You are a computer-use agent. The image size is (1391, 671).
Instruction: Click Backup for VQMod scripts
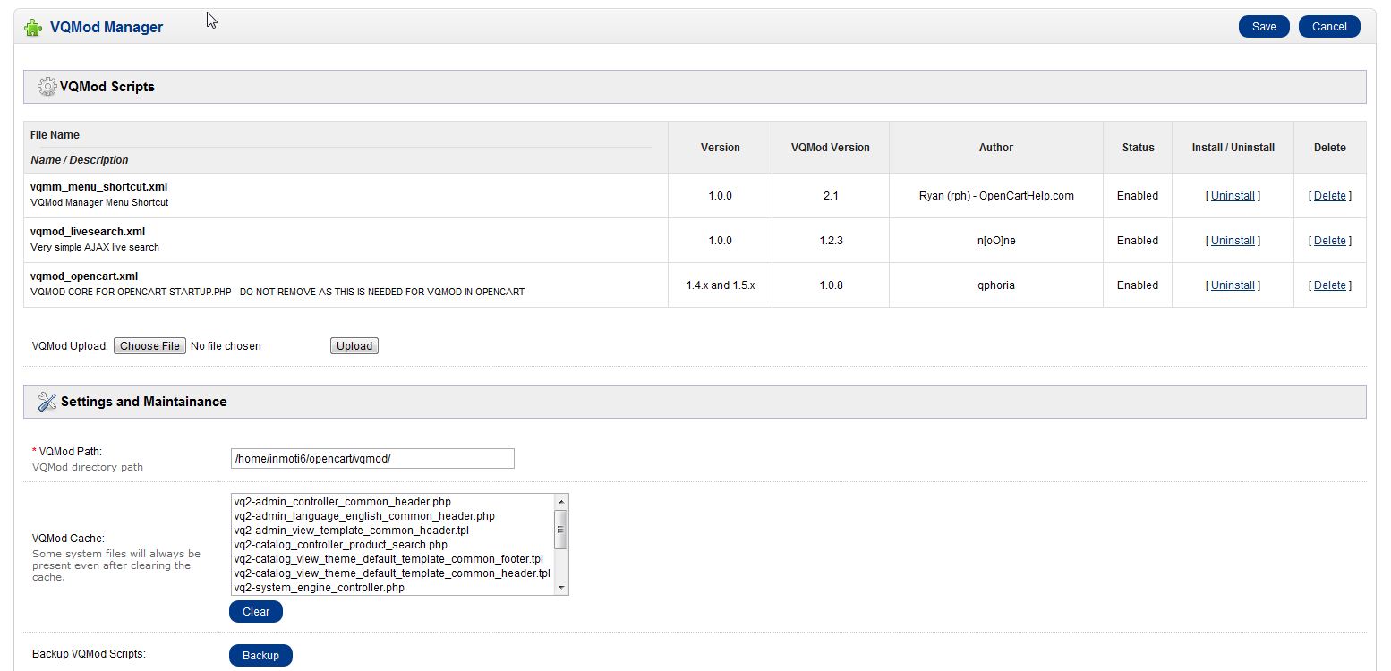260,656
